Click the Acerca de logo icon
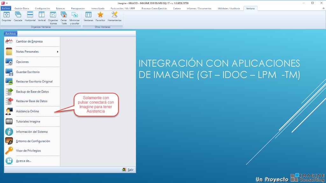The height and width of the screenshot is (183, 326). click(x=9, y=160)
